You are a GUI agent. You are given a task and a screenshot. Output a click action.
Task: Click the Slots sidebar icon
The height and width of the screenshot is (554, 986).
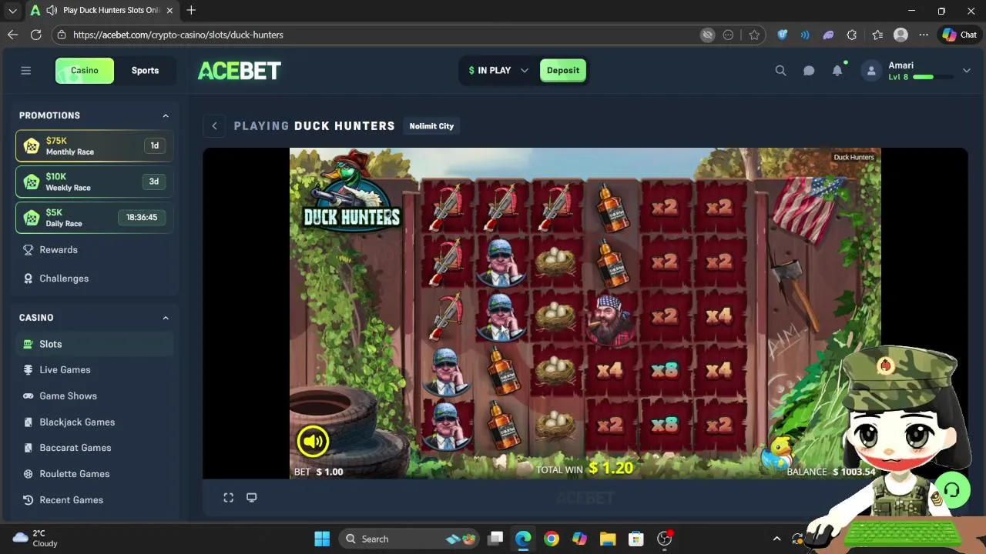tap(29, 344)
